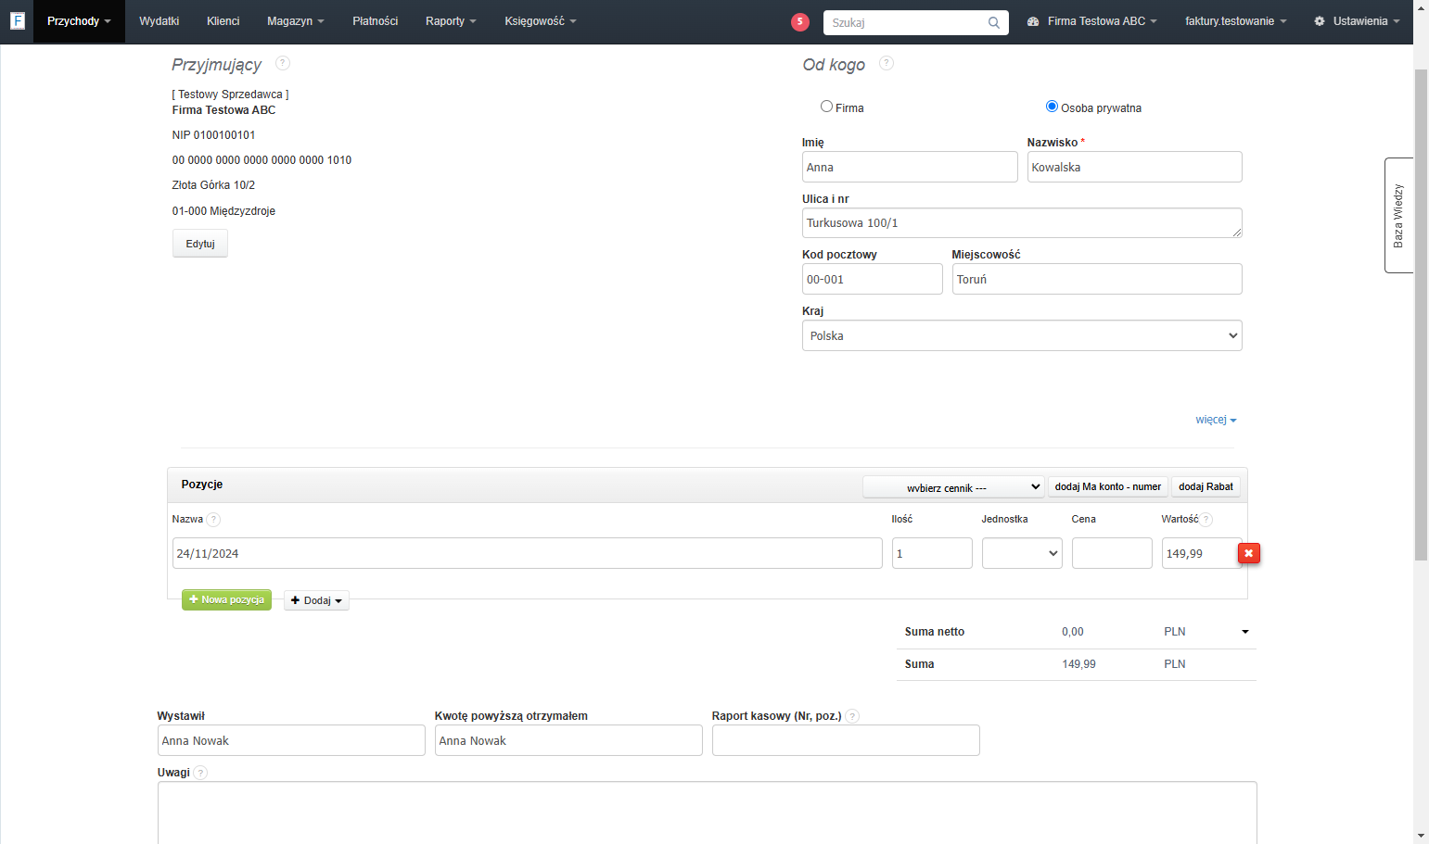This screenshot has width=1429, height=844.
Task: Go to the Wydatki menu item
Action: point(159,21)
